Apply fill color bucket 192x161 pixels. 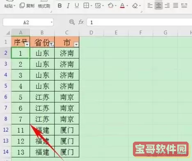111,6
